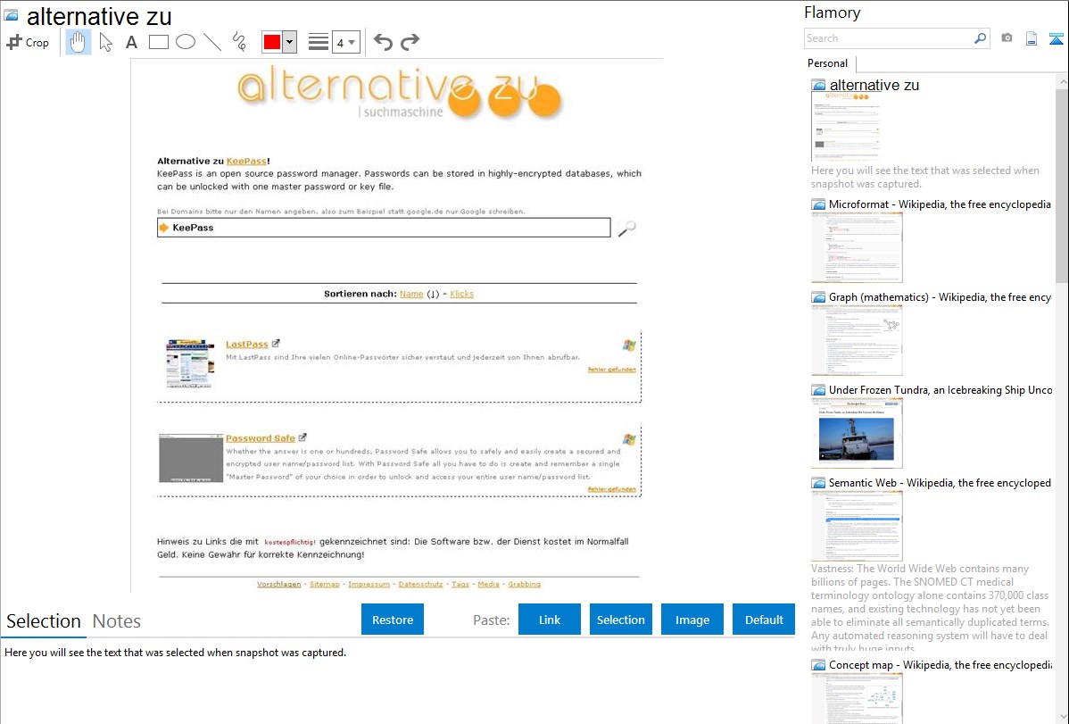The width and height of the screenshot is (1069, 724).
Task: Click the Grabbing footer link
Action: (x=525, y=584)
